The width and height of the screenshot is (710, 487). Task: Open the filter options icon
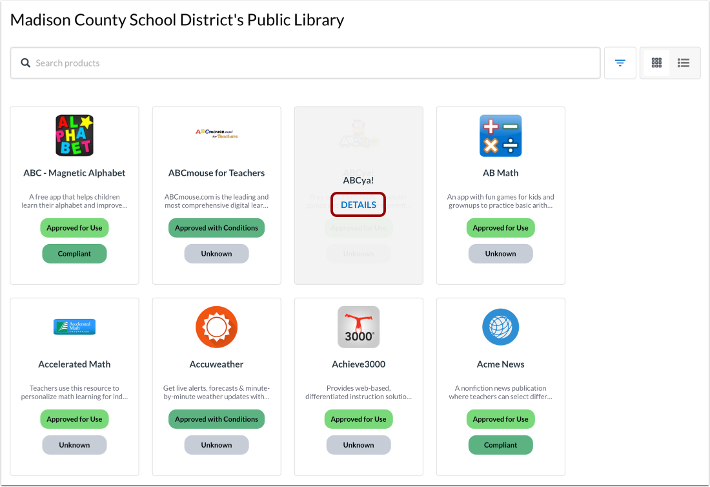tap(620, 63)
